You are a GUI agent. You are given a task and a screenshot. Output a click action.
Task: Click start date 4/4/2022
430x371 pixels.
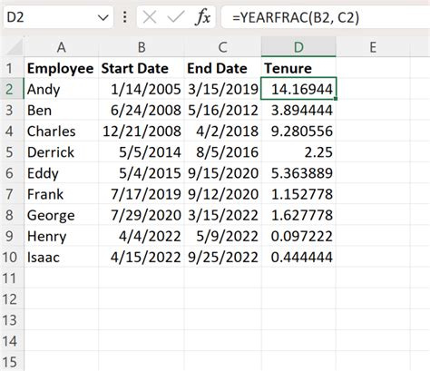click(142, 236)
